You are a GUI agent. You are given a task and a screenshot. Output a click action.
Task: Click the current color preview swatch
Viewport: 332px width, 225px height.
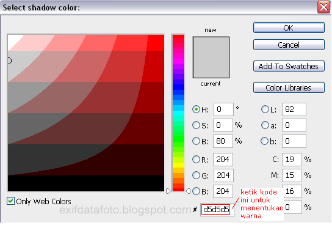[x=211, y=67]
